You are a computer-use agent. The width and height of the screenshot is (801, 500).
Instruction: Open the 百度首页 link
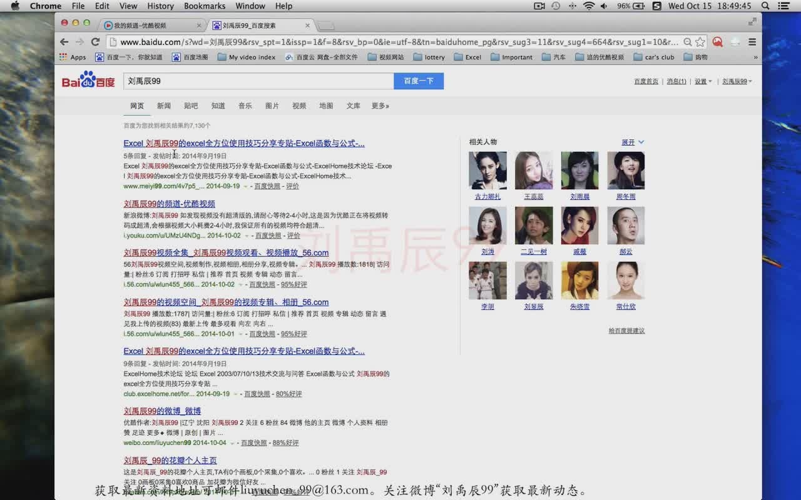(646, 81)
